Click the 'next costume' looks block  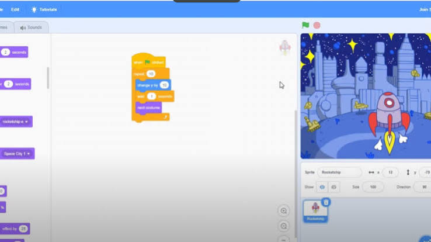click(148, 108)
